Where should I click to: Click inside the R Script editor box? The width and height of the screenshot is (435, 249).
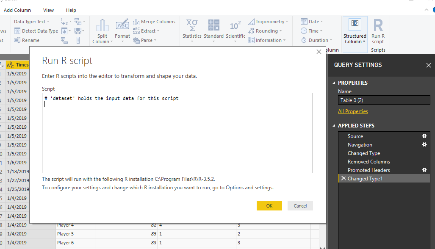click(177, 136)
